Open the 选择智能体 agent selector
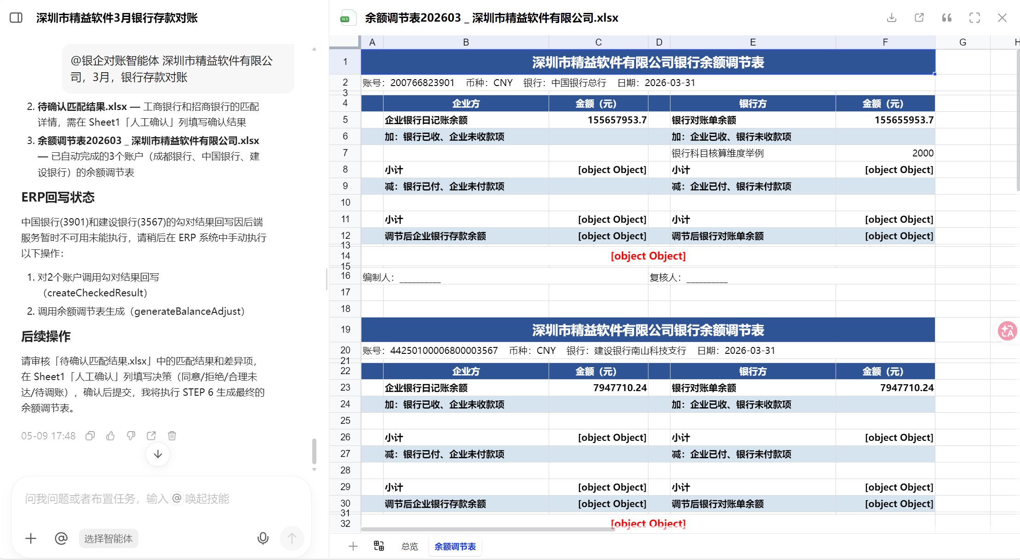Viewport: 1020px width, 560px height. pos(109,538)
